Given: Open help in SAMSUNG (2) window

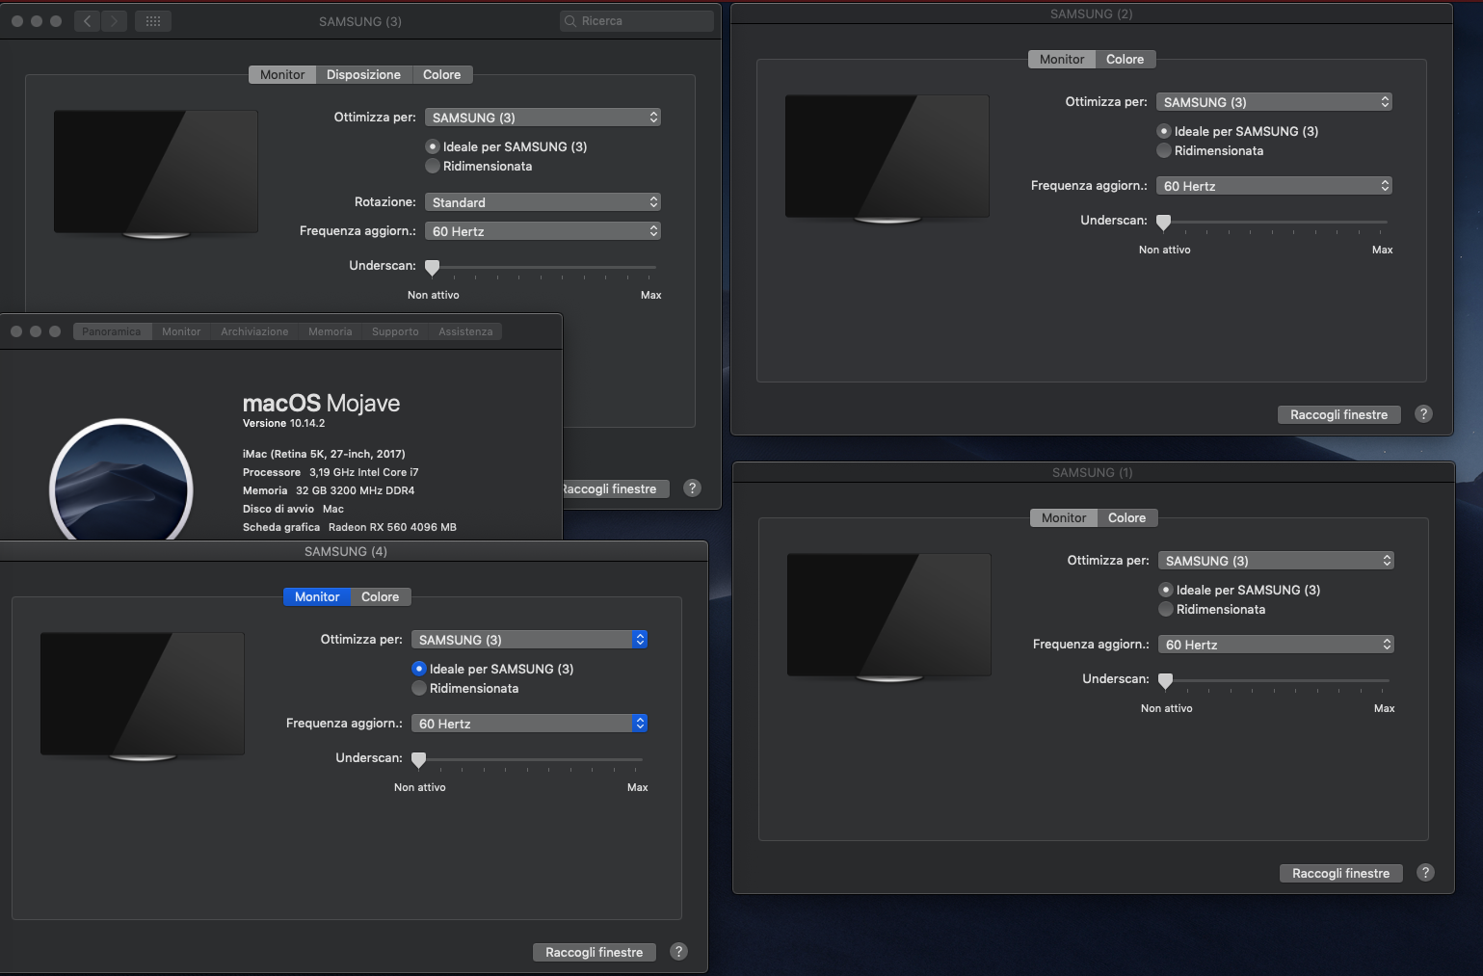Looking at the screenshot, I should click(x=1423, y=414).
